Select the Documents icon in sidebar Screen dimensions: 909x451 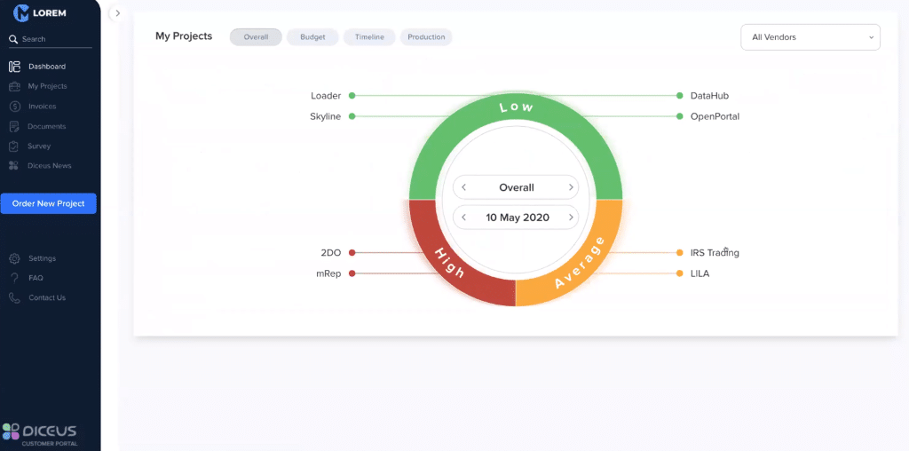tap(14, 126)
